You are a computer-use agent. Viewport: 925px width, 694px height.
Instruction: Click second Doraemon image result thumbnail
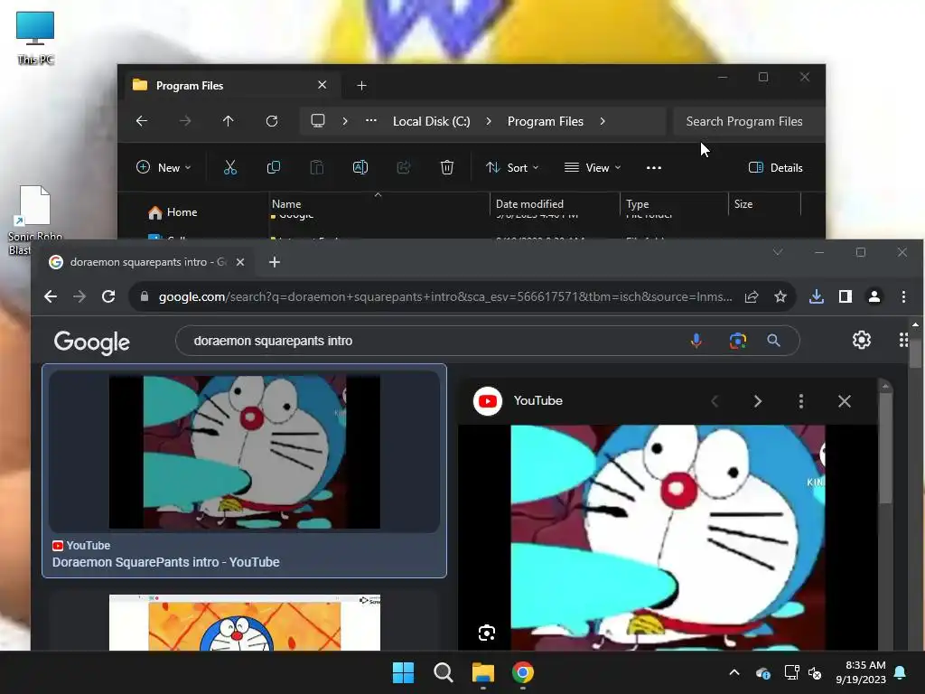[244, 623]
